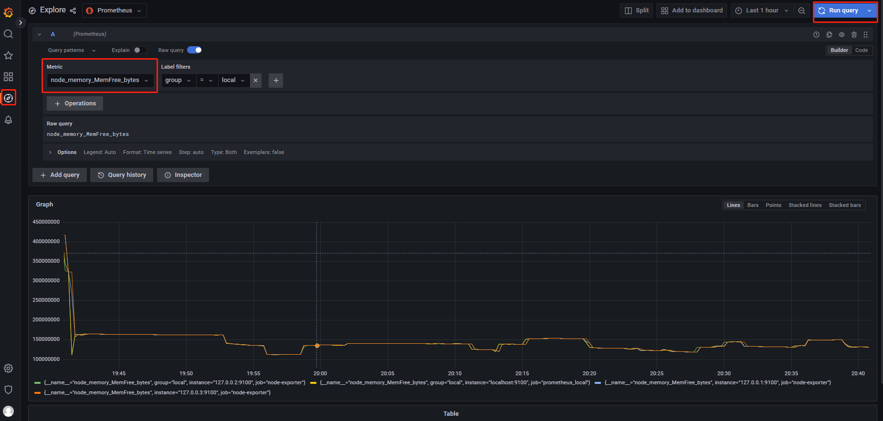The image size is (883, 421).
Task: Click legend series job prometheus_local
Action: coord(455,382)
